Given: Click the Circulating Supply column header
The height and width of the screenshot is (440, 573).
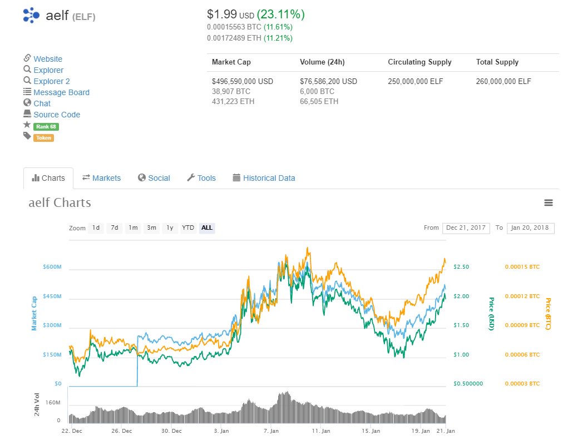Looking at the screenshot, I should pyautogui.click(x=419, y=62).
